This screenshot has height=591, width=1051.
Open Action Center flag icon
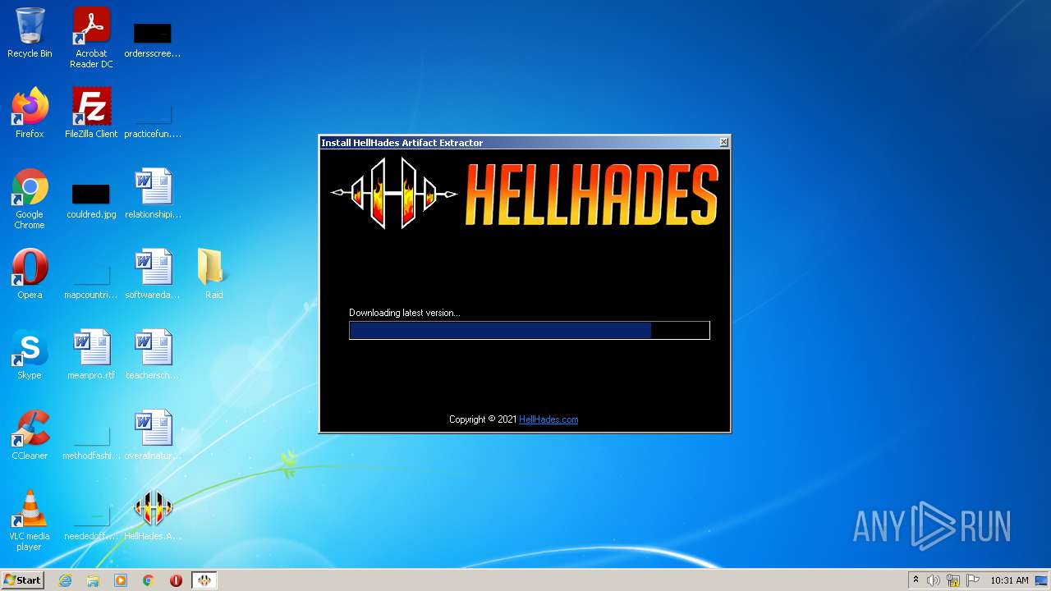[x=973, y=580]
